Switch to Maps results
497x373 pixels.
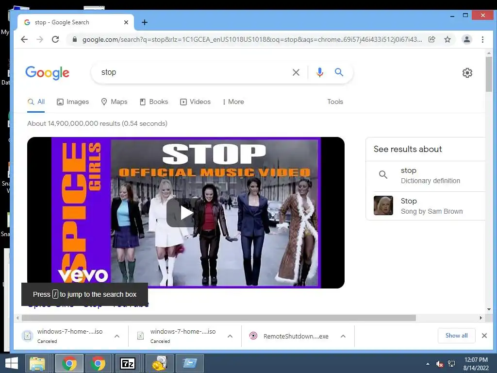point(114,102)
